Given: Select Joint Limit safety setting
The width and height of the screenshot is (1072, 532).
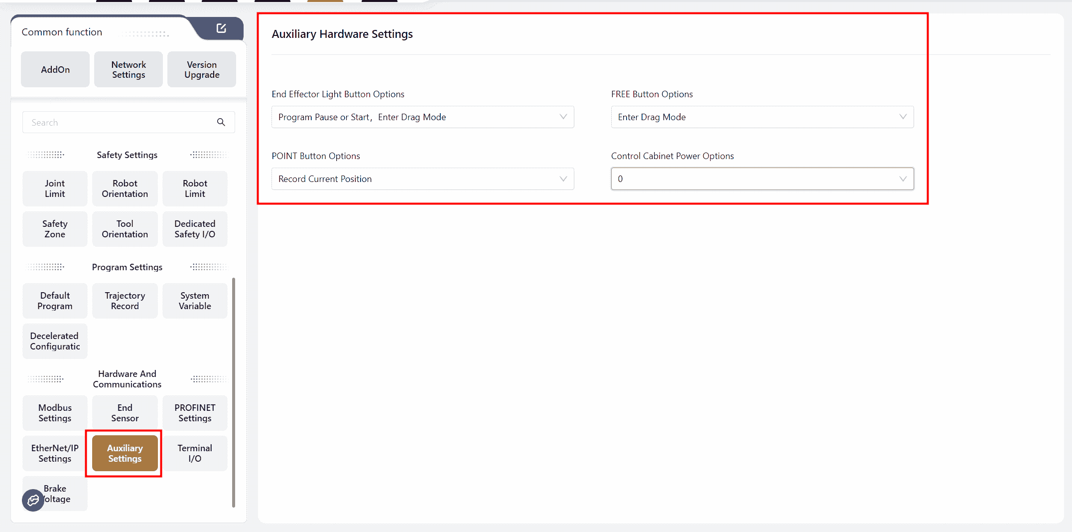Looking at the screenshot, I should (55, 188).
